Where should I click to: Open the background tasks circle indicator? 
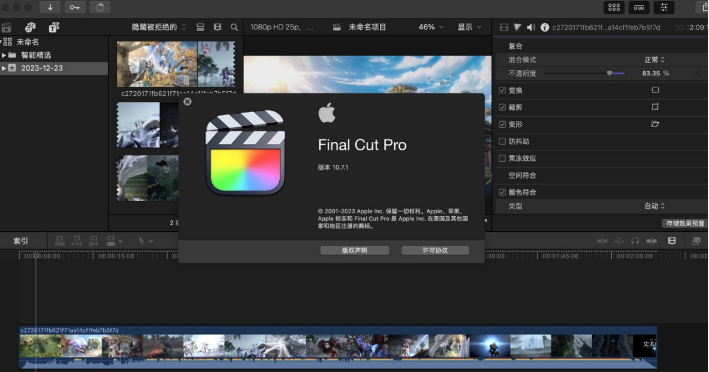(100, 7)
